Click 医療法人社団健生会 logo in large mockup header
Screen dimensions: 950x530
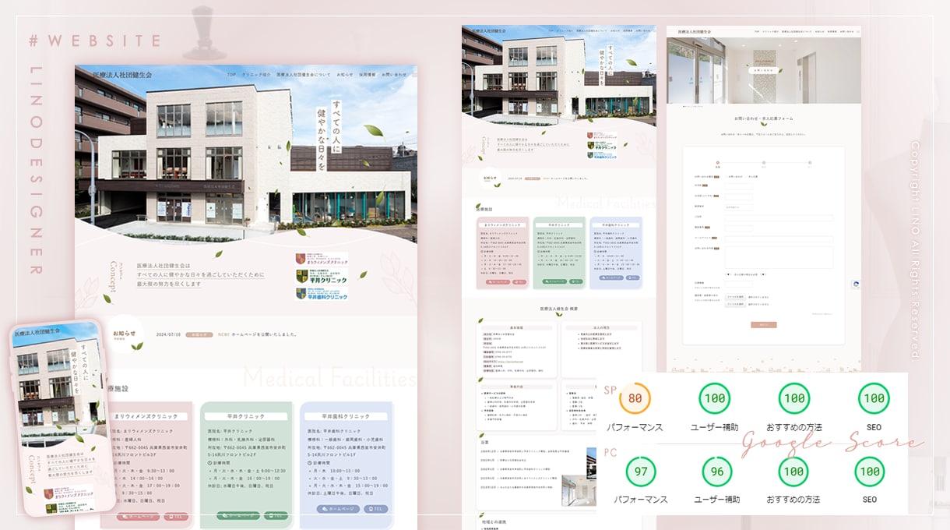[122, 75]
